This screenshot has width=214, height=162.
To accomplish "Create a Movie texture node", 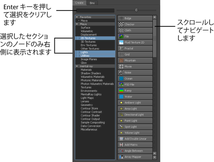I will pyautogui.click(x=135, y=66).
